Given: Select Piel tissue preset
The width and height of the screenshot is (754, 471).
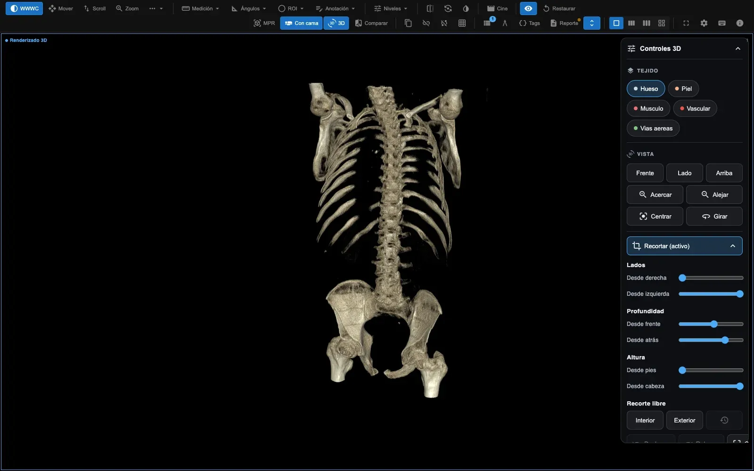Looking at the screenshot, I should pyautogui.click(x=683, y=89).
